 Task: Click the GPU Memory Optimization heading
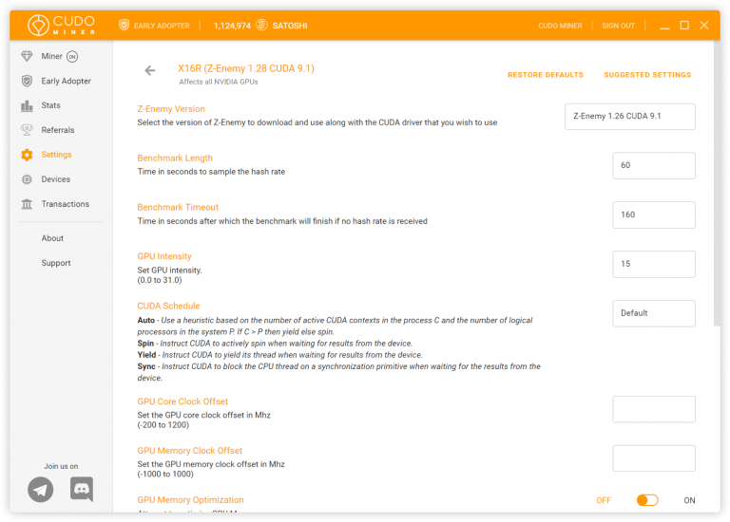190,500
